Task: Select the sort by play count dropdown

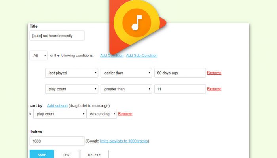Action: click(60, 114)
